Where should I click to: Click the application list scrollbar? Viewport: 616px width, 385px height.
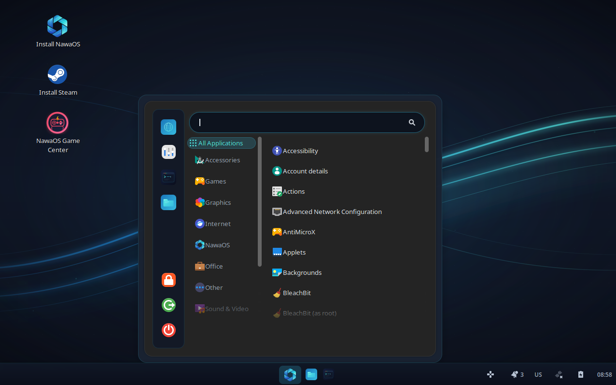[427, 144]
